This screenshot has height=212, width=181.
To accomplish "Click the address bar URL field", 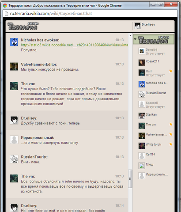I will click(90, 14).
